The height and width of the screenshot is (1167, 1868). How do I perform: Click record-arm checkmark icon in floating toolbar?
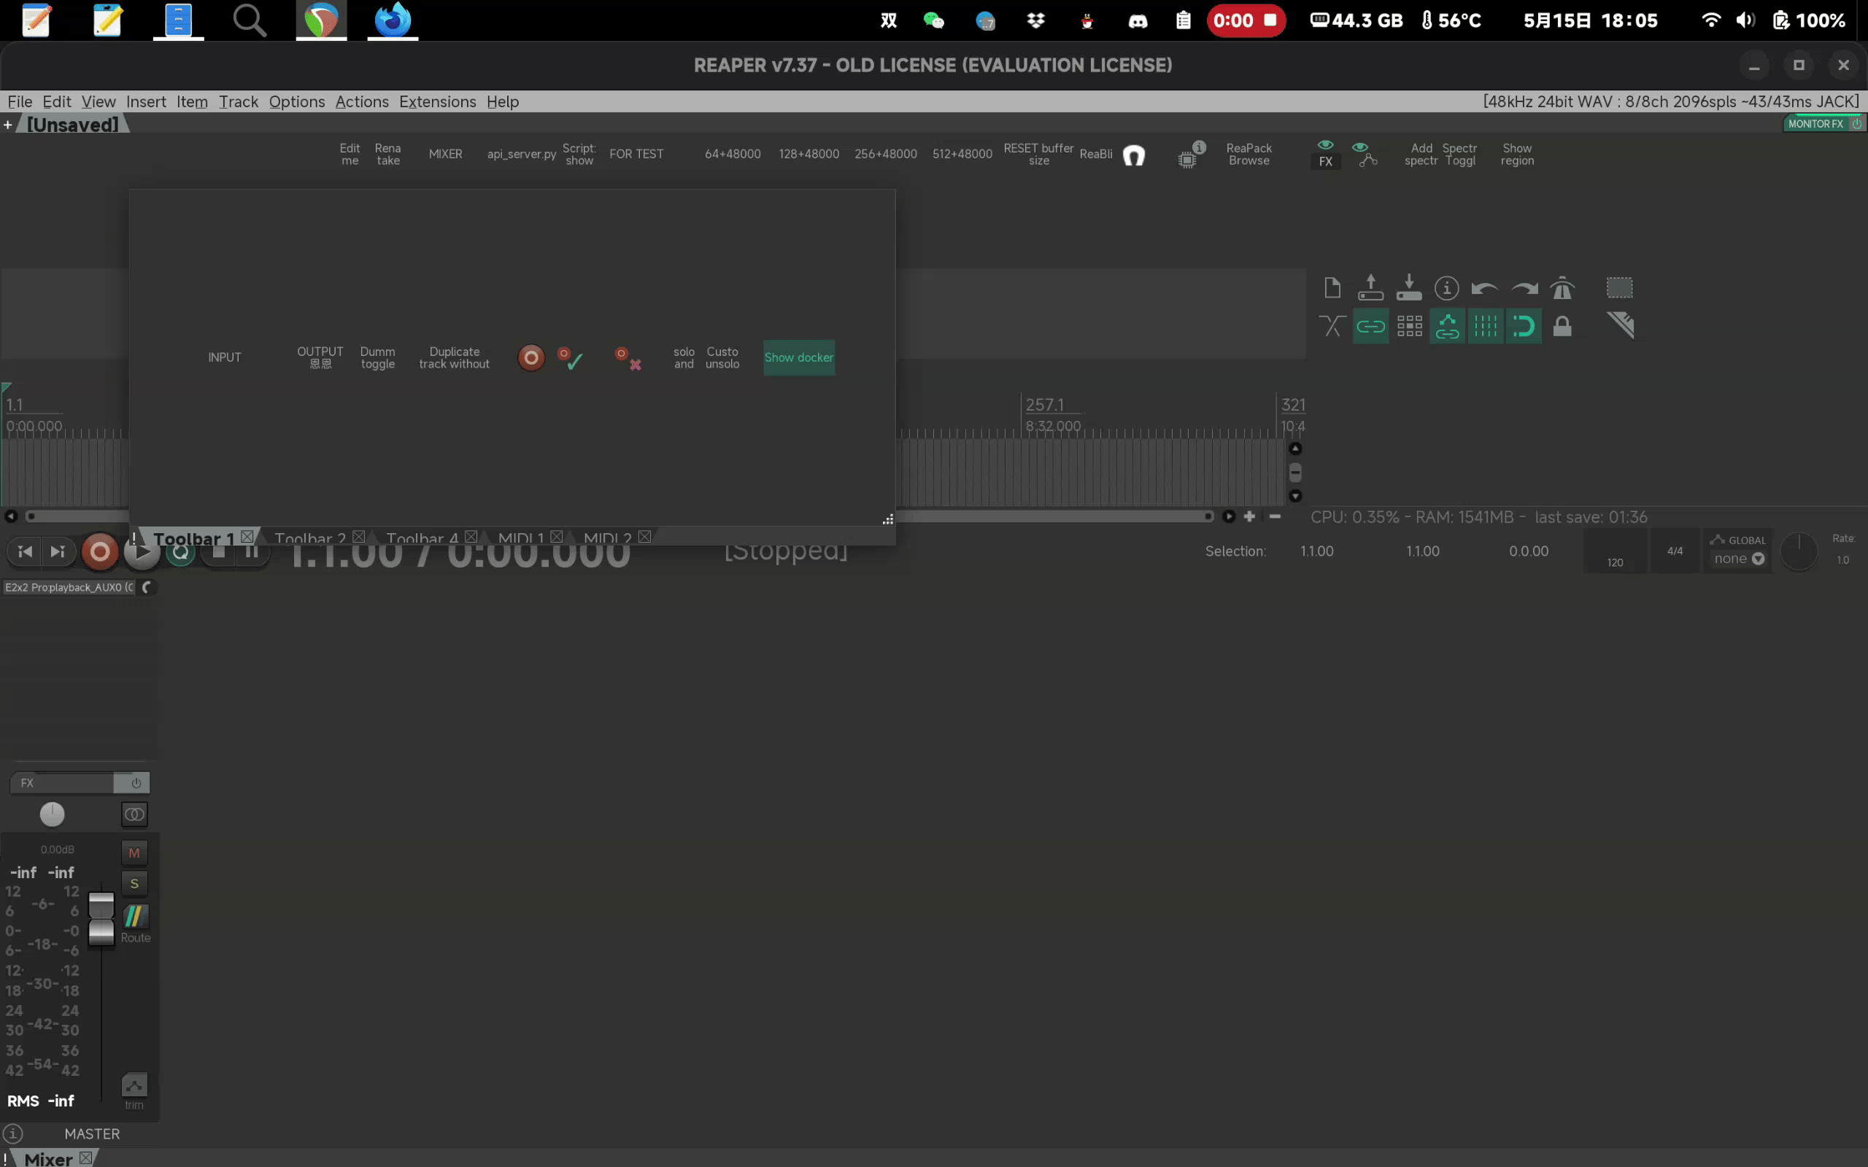pos(570,358)
